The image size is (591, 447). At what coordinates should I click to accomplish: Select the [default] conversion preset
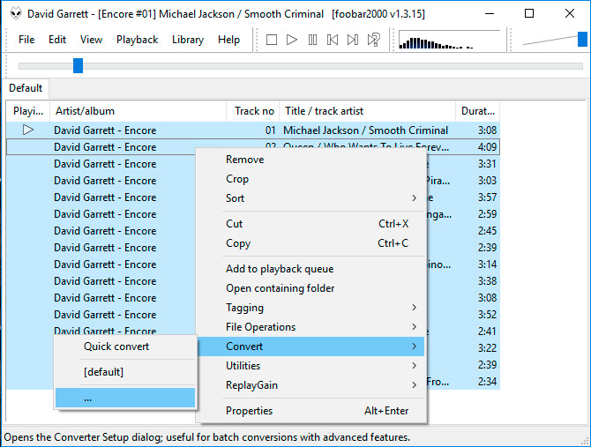click(125, 372)
